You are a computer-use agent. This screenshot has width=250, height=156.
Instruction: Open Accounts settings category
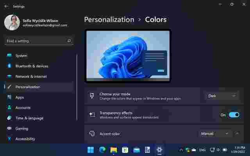click(39, 108)
